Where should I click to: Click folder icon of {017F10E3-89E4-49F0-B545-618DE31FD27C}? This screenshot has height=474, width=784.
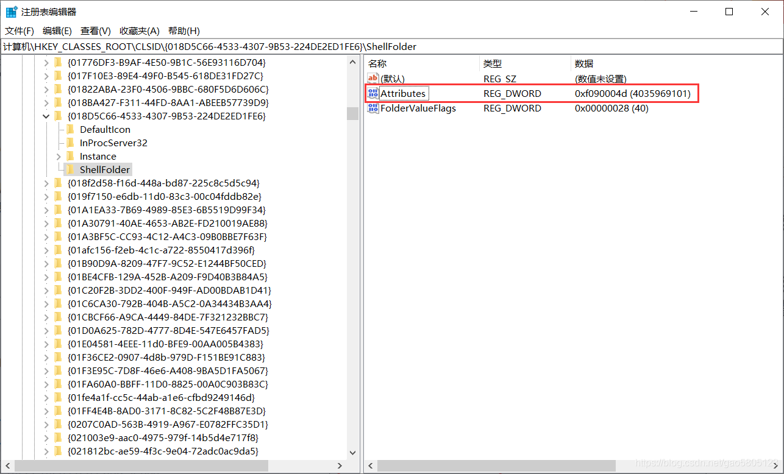(x=58, y=76)
